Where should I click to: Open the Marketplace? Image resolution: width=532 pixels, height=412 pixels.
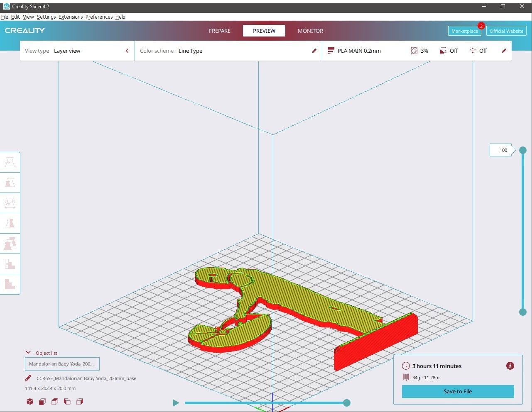(x=465, y=31)
